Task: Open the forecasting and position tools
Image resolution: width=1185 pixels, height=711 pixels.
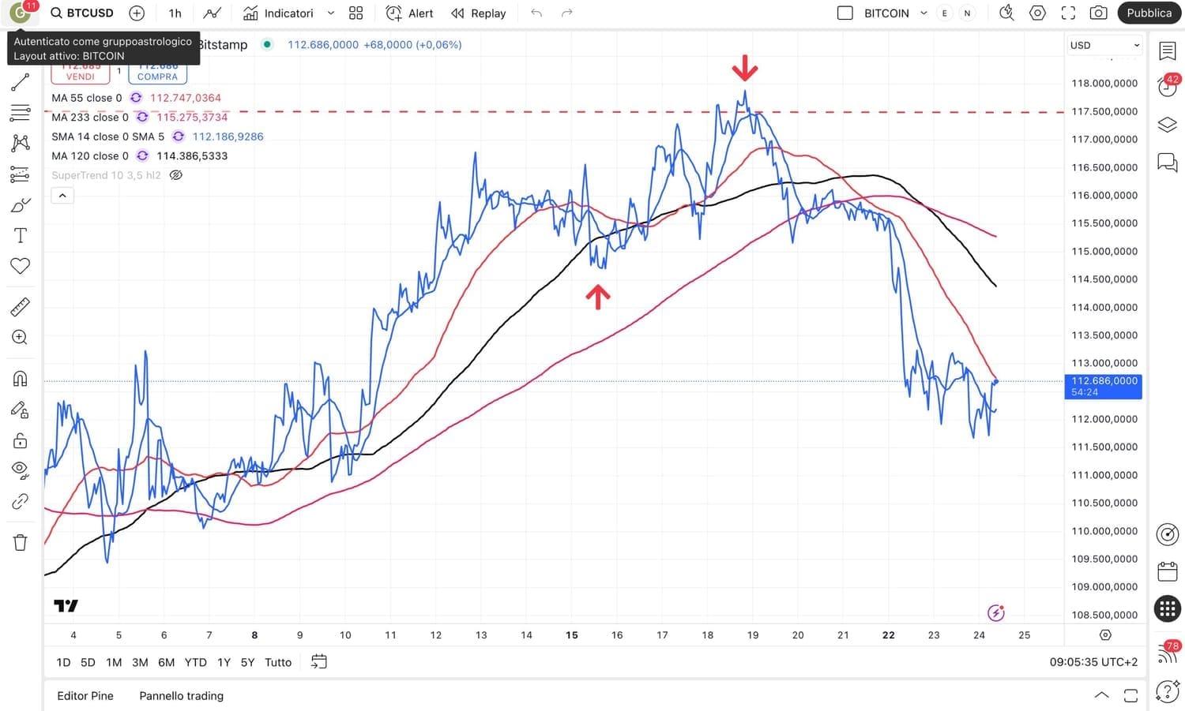Action: coord(20,174)
